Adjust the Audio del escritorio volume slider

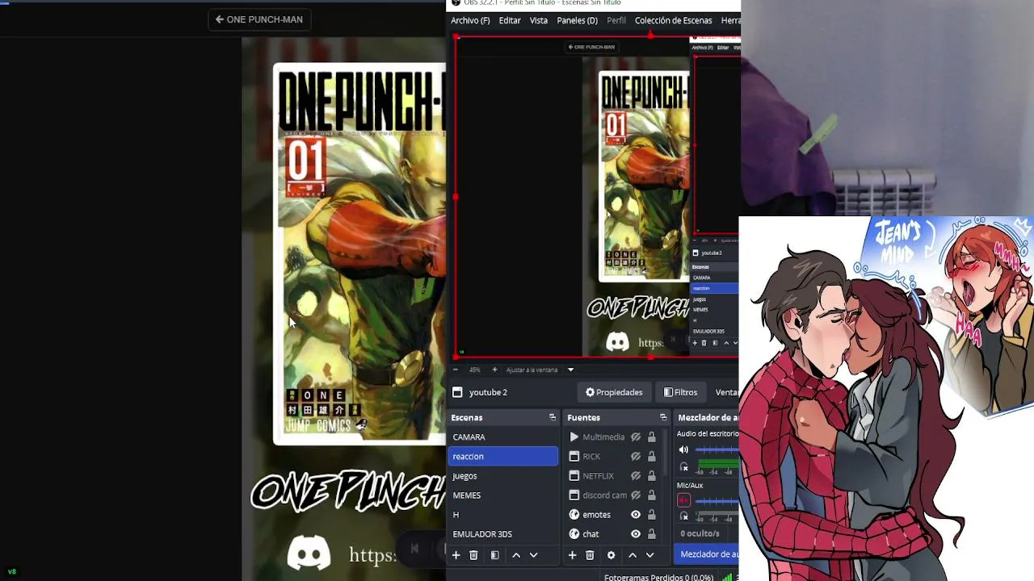tap(717, 449)
